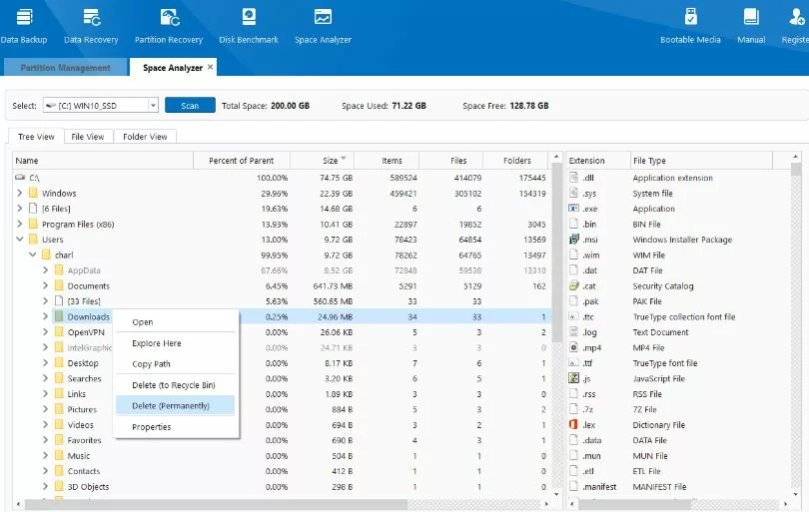The width and height of the screenshot is (809, 512).
Task: Expand the Documents folder node
Action: point(45,285)
